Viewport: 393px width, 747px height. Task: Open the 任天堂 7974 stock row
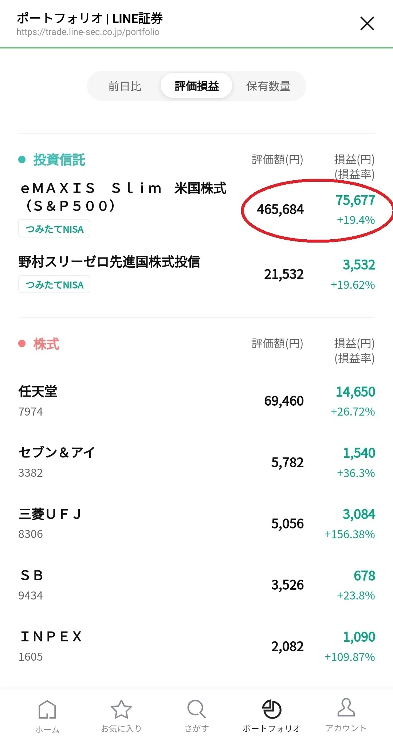pos(197,401)
